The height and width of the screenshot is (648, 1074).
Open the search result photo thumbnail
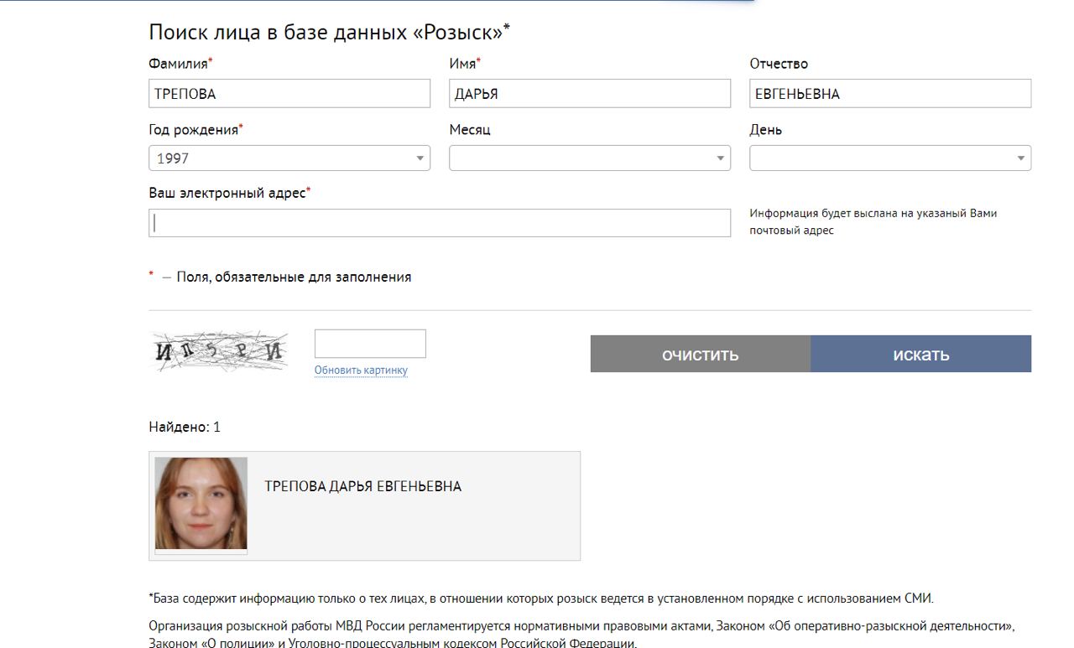[201, 504]
